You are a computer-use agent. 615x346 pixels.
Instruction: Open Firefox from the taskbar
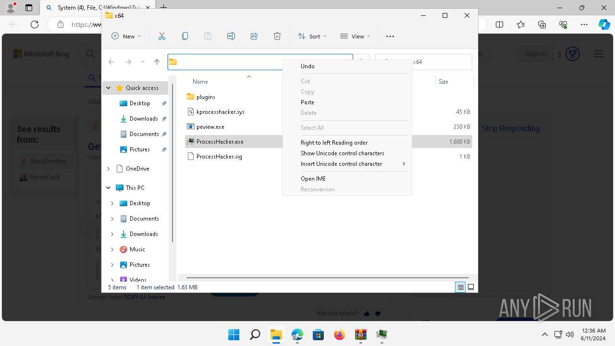coord(340,334)
